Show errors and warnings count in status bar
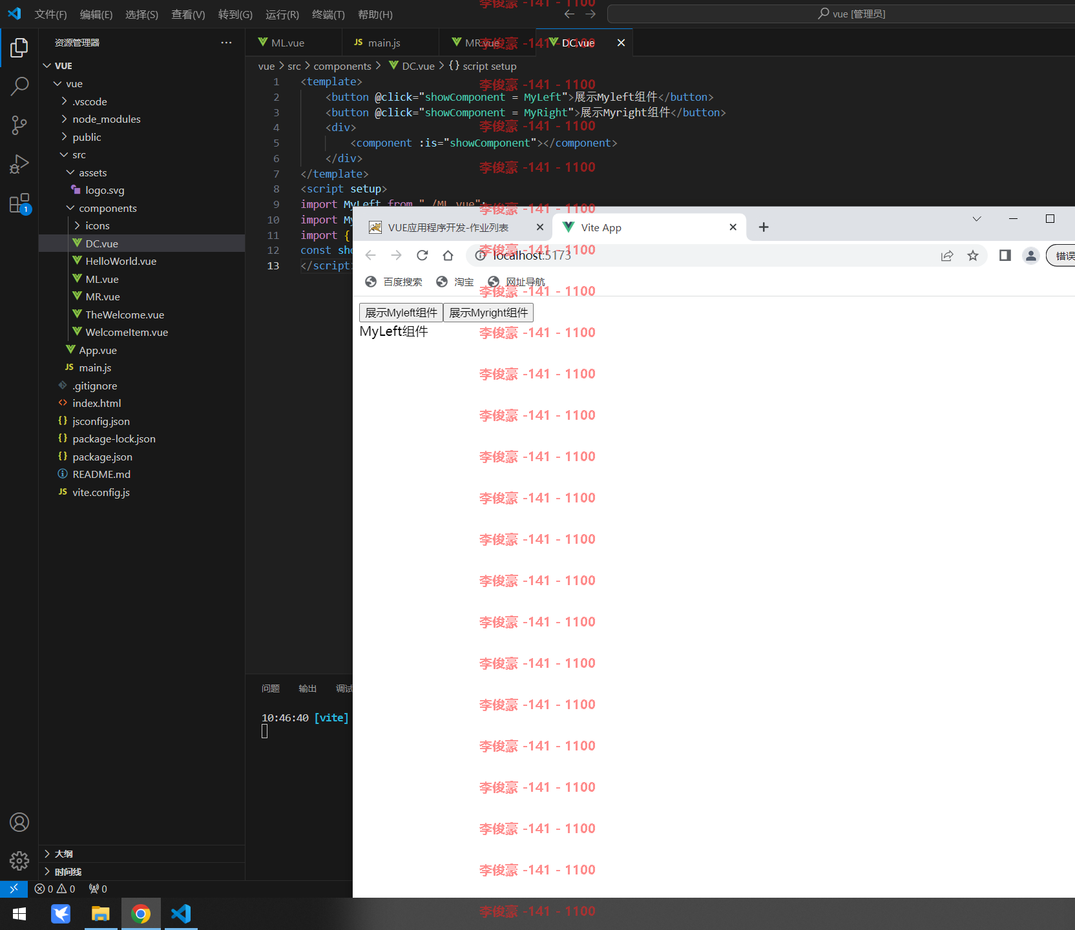This screenshot has width=1075, height=930. pyautogui.click(x=55, y=889)
